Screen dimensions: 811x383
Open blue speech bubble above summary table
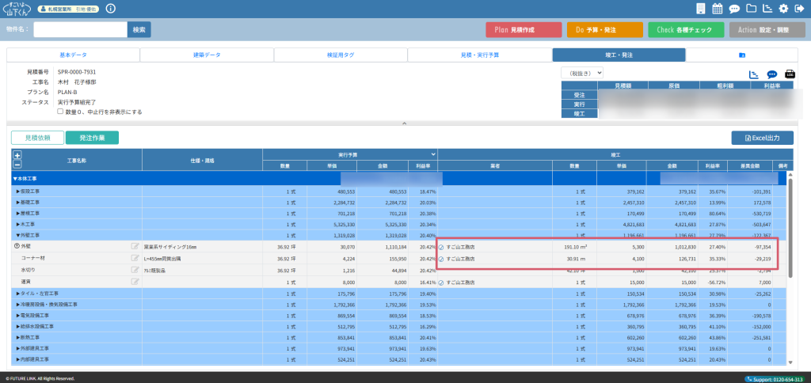[x=772, y=74]
